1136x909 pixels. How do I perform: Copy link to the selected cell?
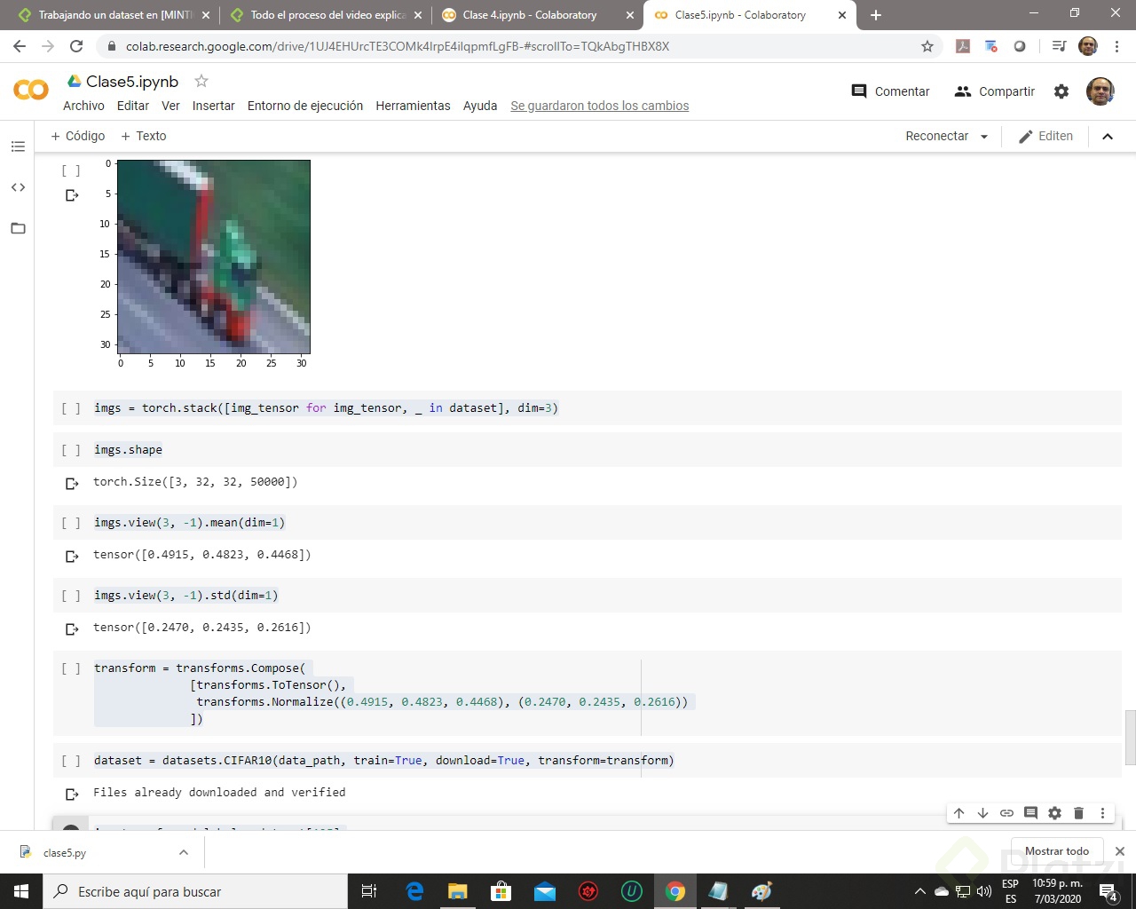tap(1006, 813)
